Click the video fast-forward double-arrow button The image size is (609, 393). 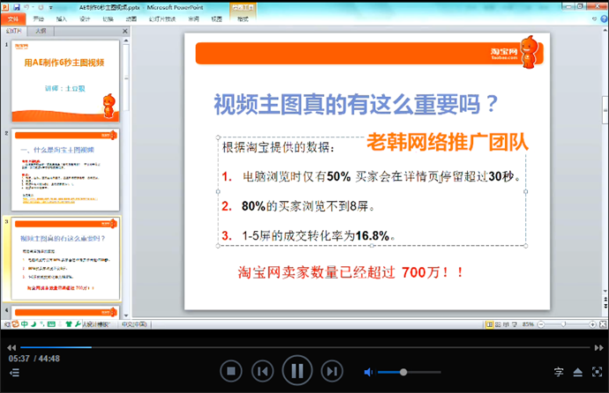click(598, 348)
